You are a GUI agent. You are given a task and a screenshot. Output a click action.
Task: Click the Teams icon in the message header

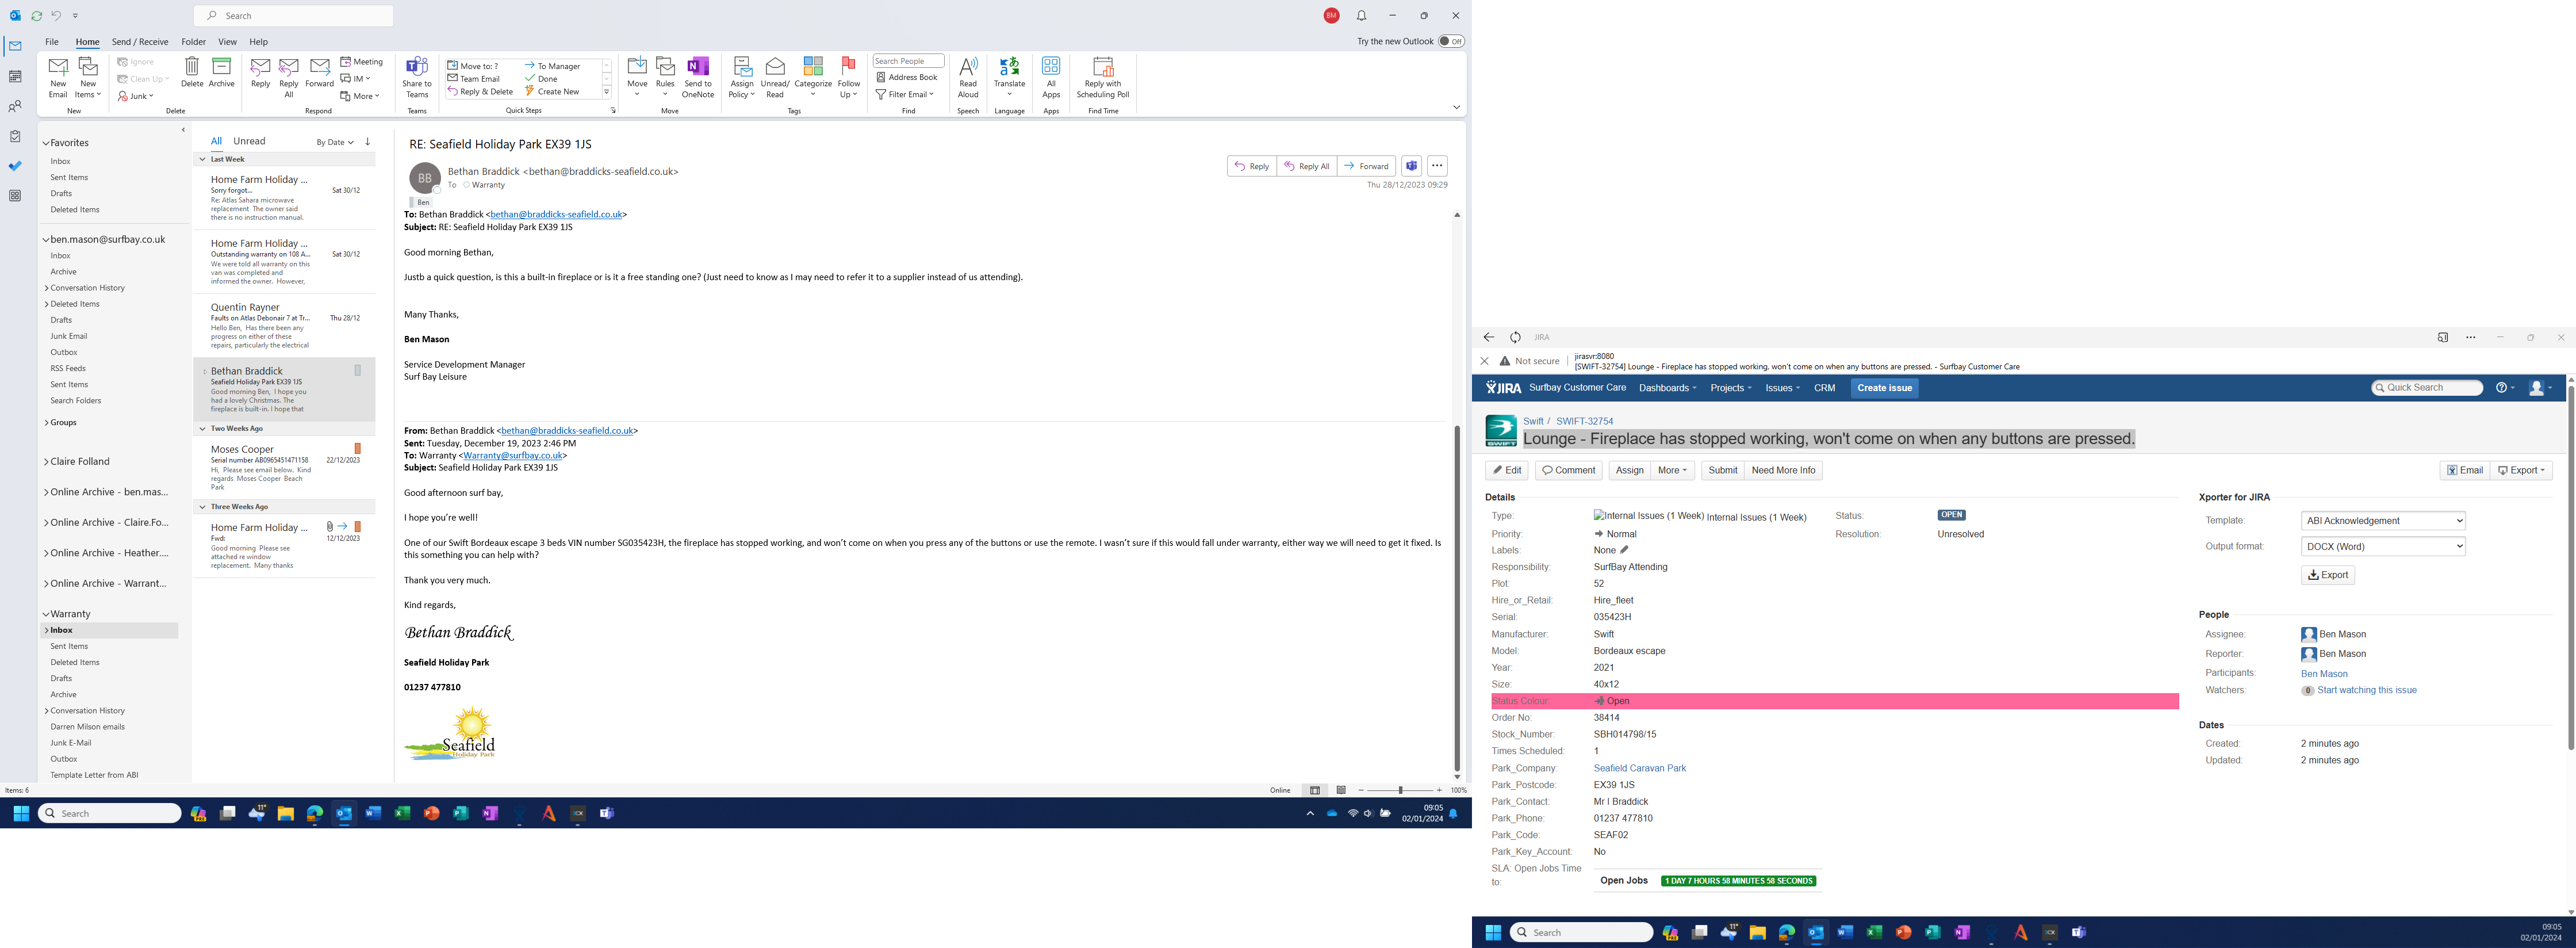(1411, 166)
